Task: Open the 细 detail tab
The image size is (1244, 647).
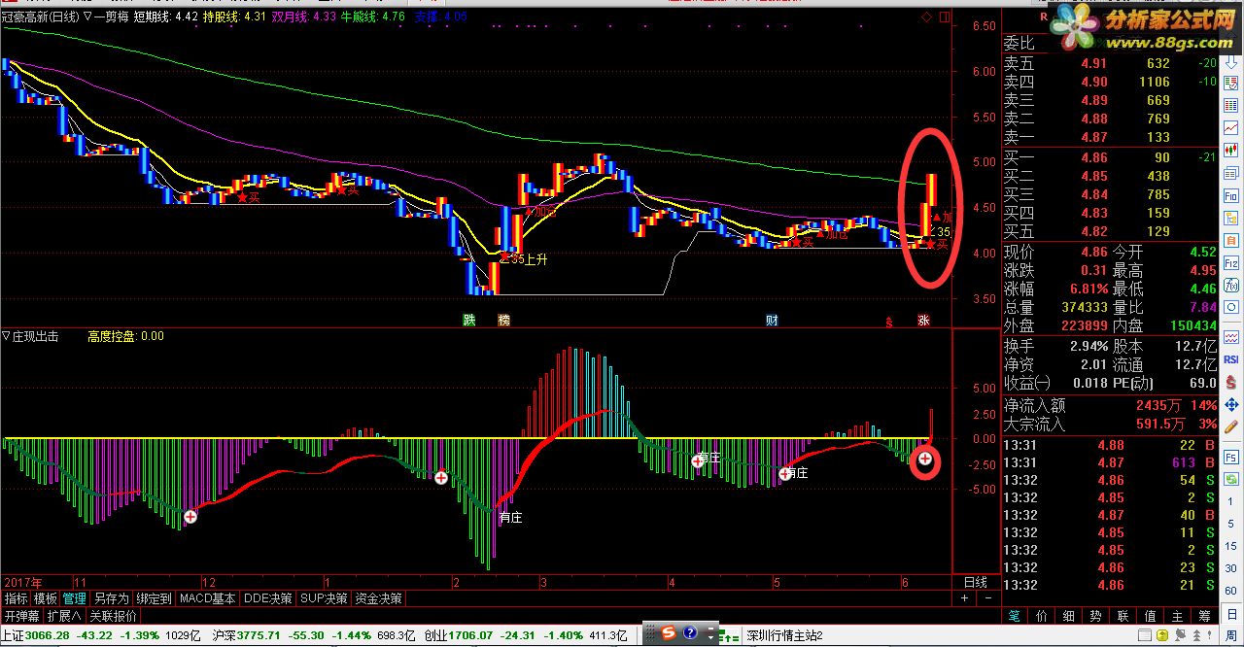Action: [1069, 616]
